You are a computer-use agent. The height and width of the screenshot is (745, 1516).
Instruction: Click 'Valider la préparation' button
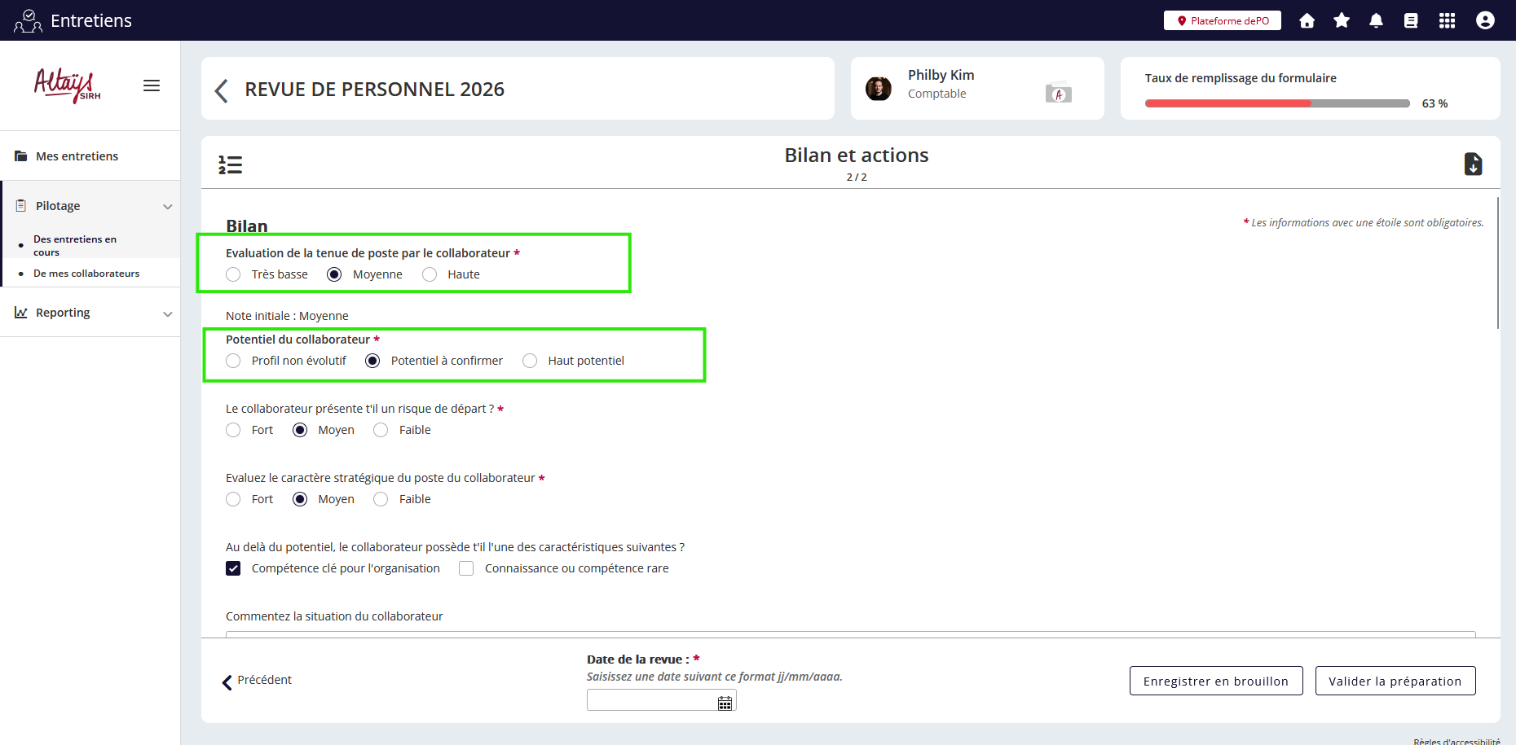point(1395,681)
